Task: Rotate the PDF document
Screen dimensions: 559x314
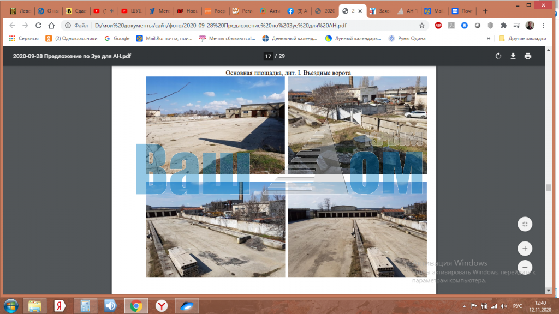Action: [498, 56]
